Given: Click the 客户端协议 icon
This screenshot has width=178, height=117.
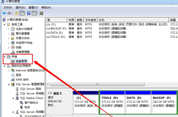Looking at the screenshot, I should click(x=22, y=103).
